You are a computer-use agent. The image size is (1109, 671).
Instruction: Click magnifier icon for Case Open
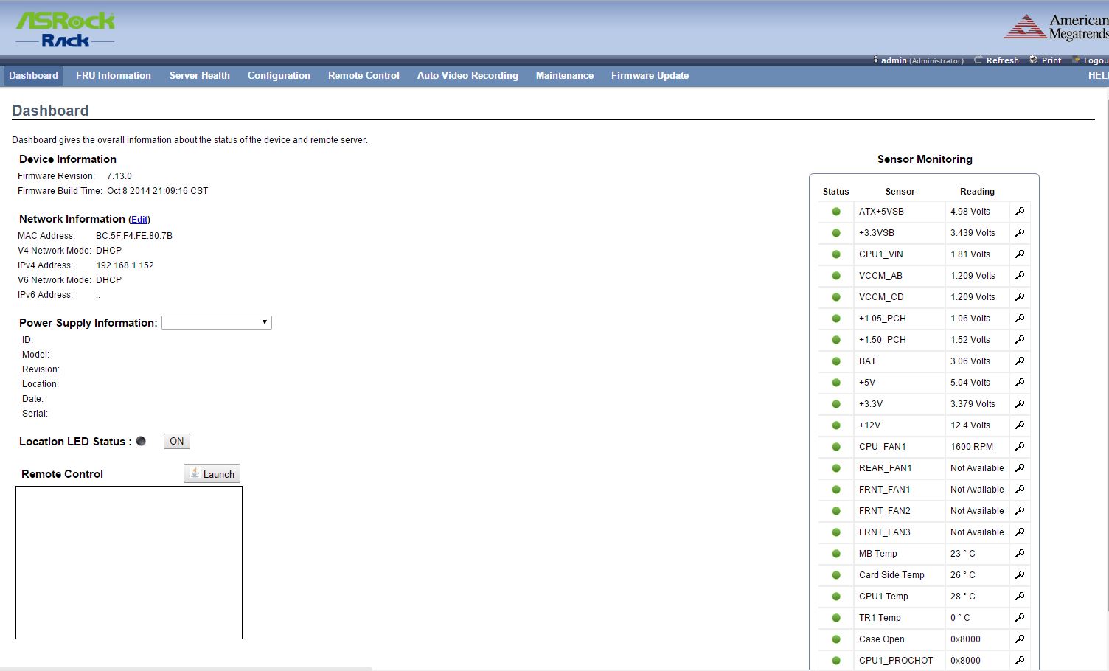click(1020, 639)
